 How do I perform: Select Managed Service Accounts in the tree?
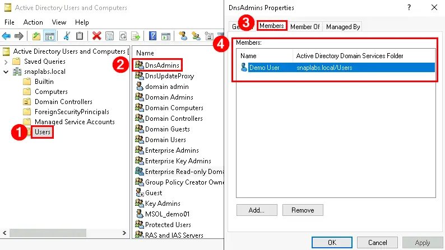(x=75, y=122)
